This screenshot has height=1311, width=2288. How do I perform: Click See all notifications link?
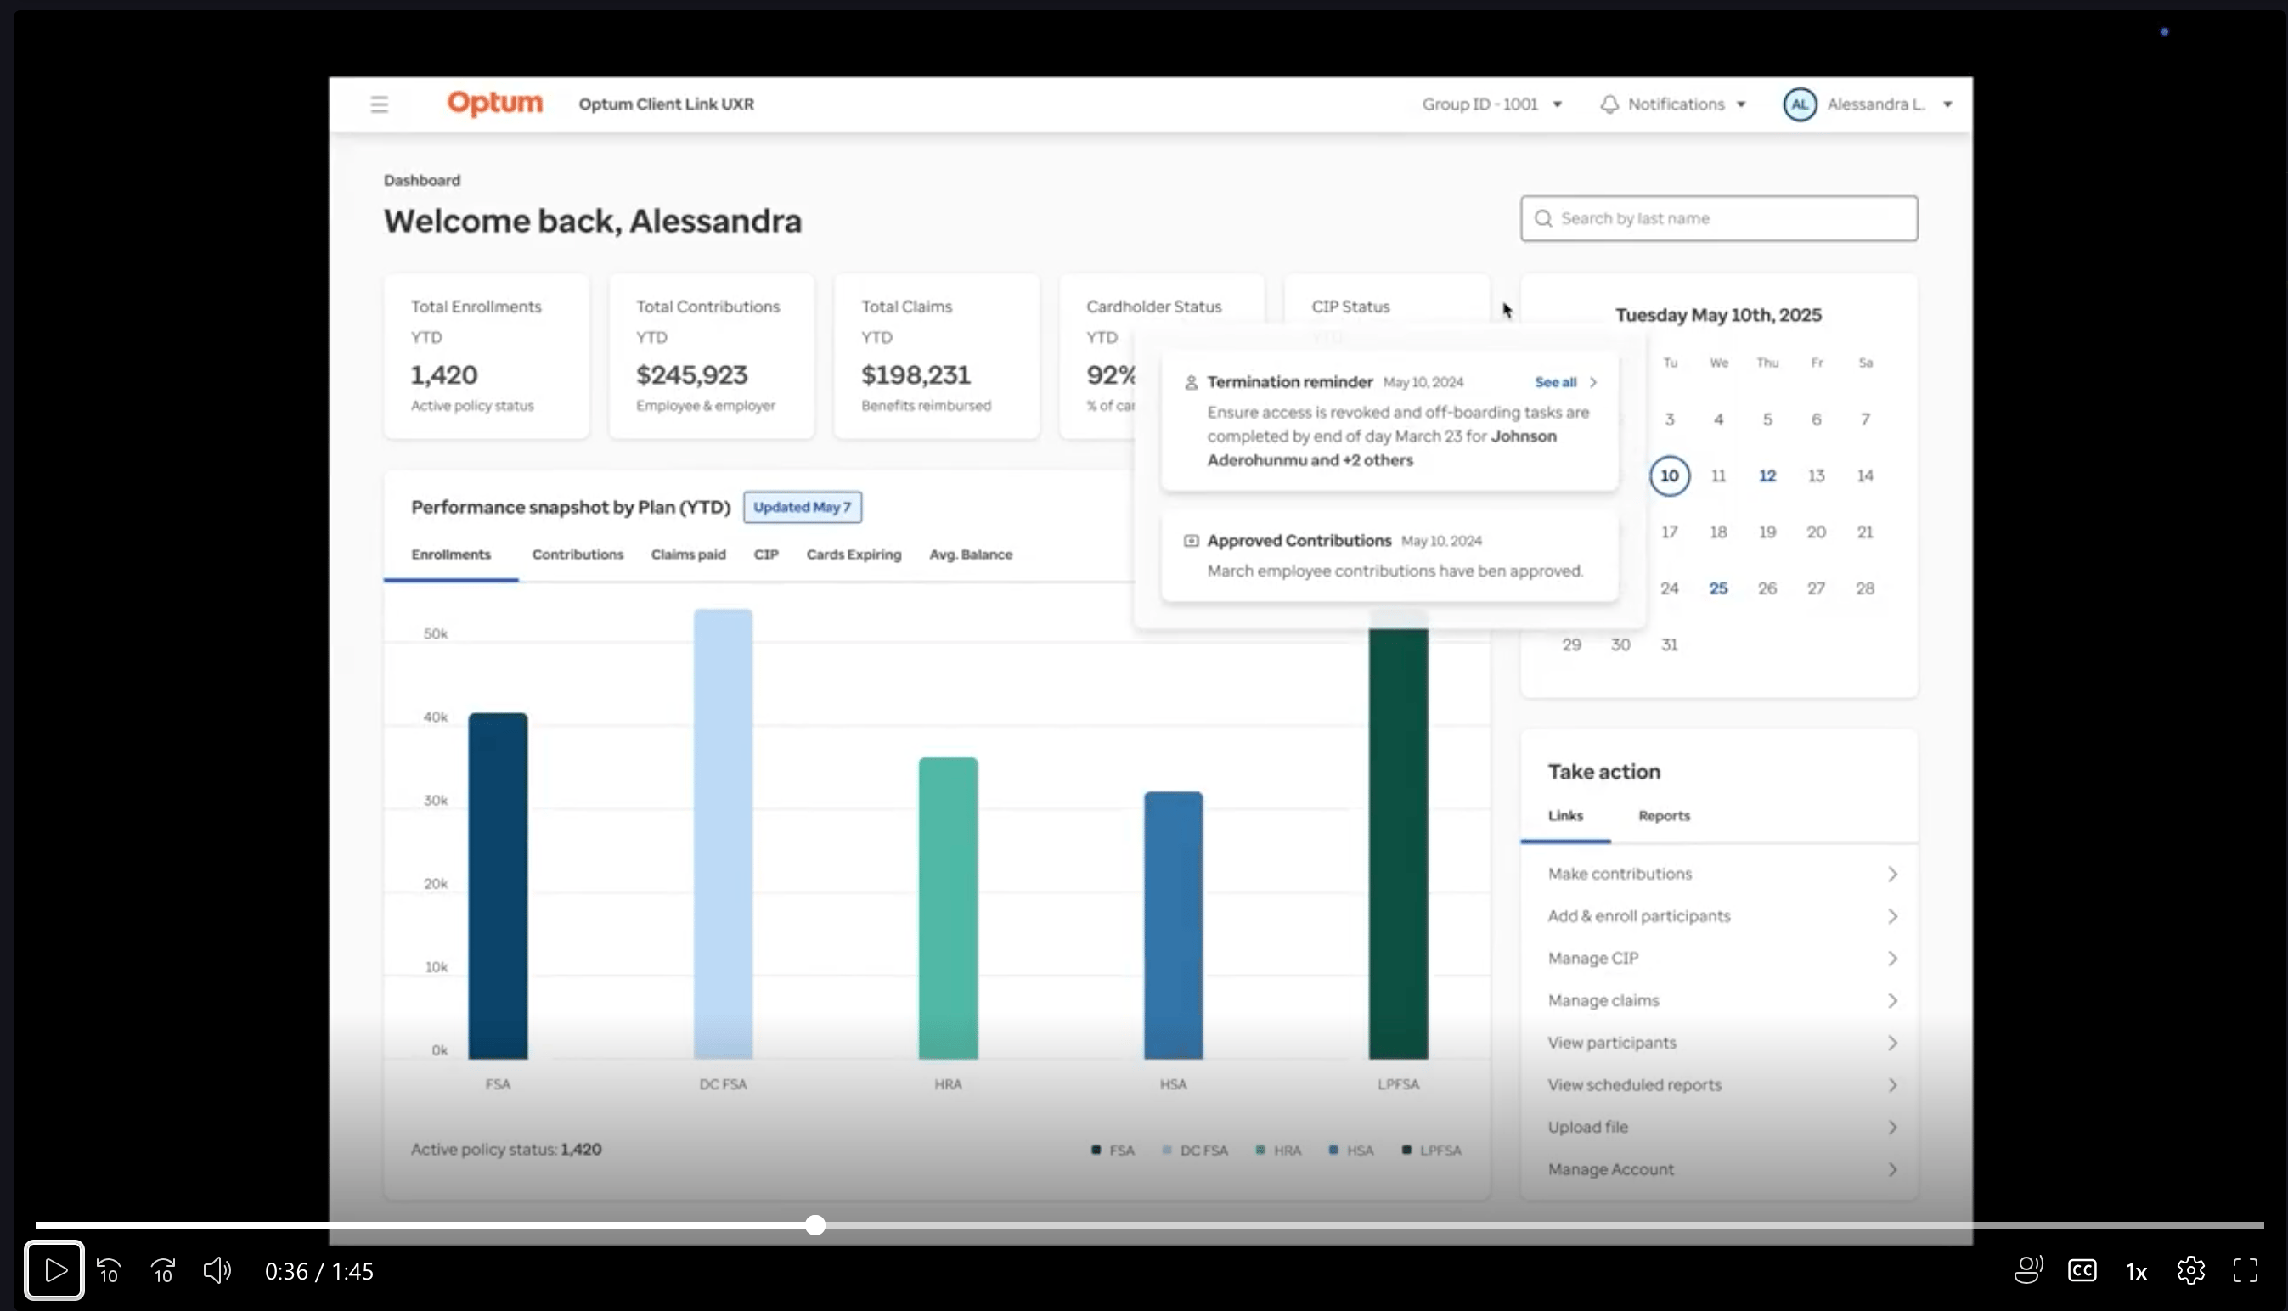tap(1555, 383)
